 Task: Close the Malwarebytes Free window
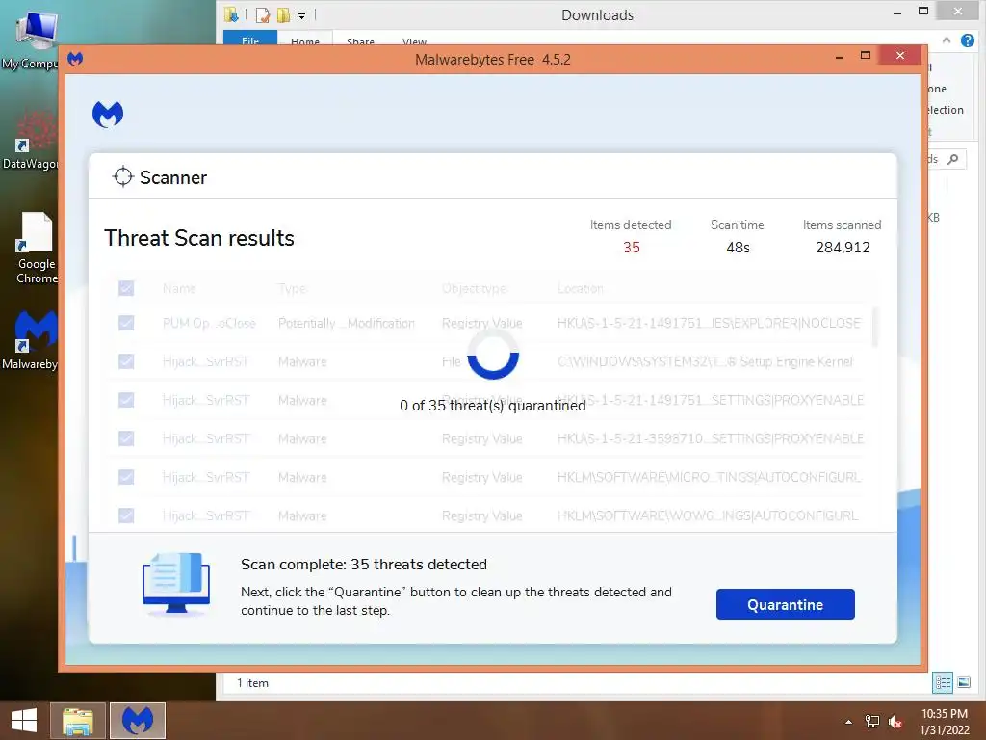[900, 55]
